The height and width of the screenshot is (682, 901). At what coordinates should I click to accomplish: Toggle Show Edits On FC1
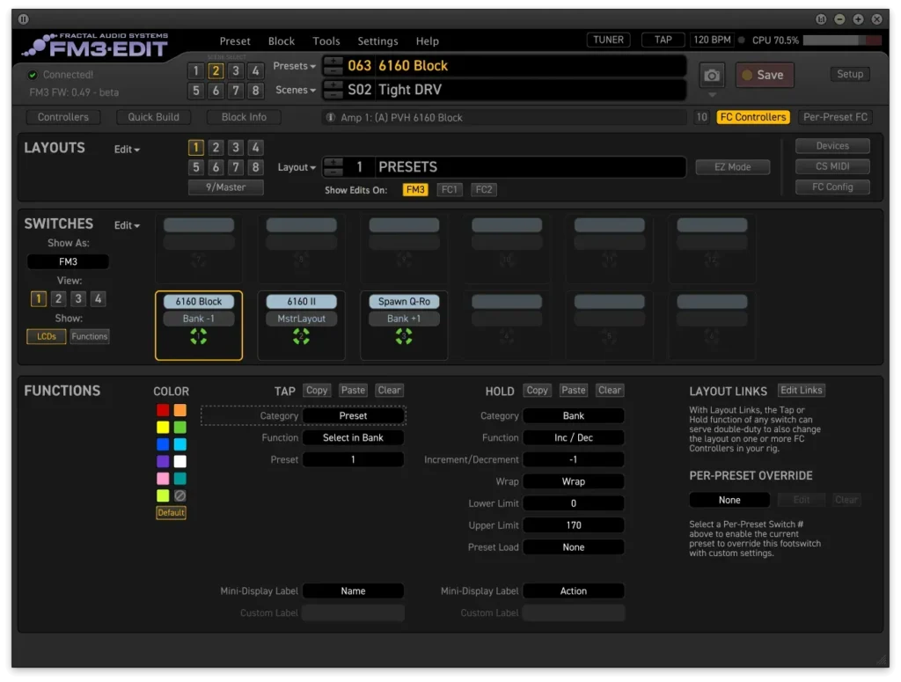[450, 189]
